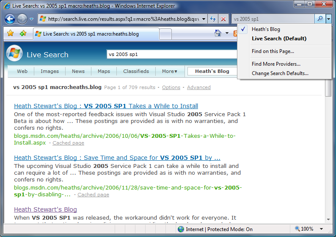This screenshot has height=237, width=336.
Task: Switch to the Images search tab
Action: (50, 71)
